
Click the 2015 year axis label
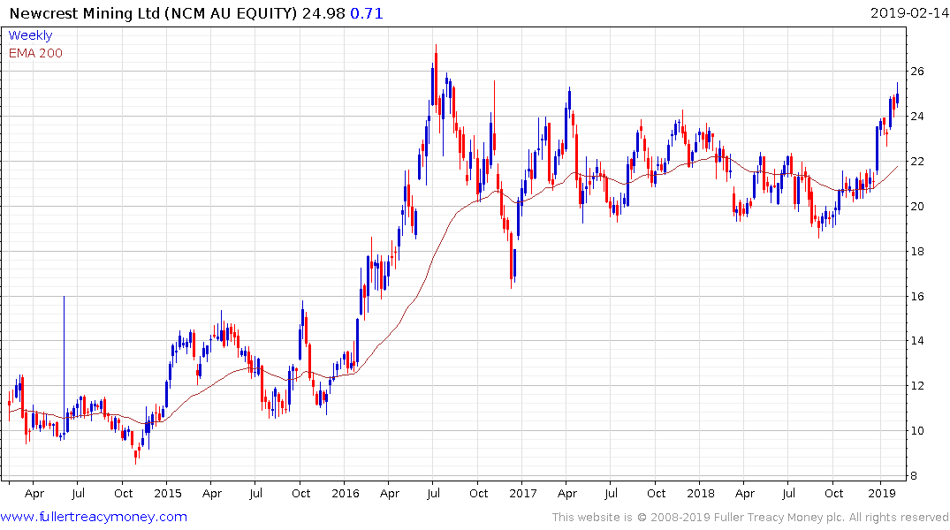coord(167,493)
